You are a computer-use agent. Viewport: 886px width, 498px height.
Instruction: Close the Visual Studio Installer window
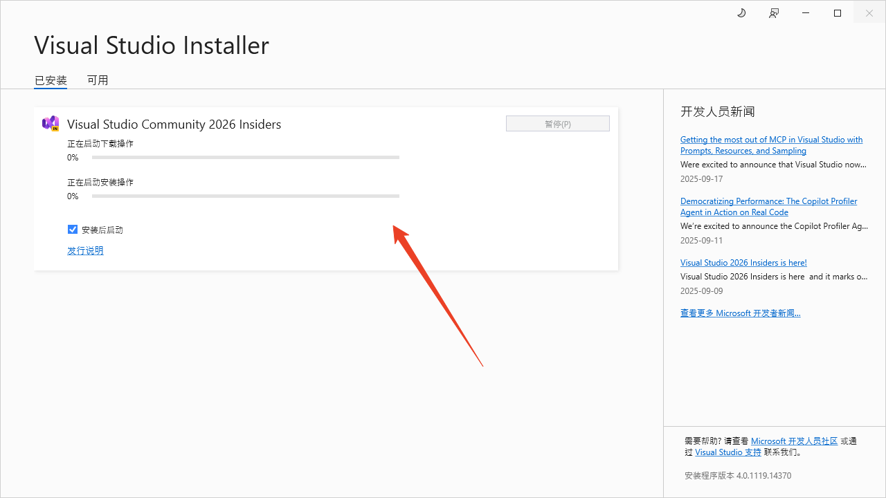pyautogui.click(x=869, y=13)
